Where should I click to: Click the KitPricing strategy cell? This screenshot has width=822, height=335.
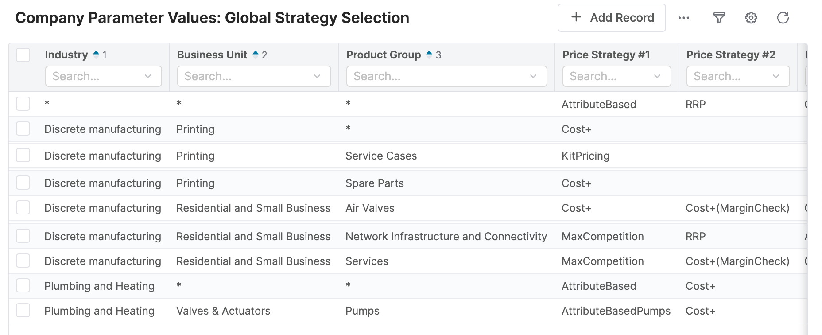pos(585,156)
